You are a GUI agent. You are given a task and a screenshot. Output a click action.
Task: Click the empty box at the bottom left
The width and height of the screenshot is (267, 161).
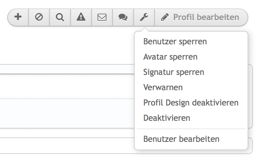tap(64, 146)
